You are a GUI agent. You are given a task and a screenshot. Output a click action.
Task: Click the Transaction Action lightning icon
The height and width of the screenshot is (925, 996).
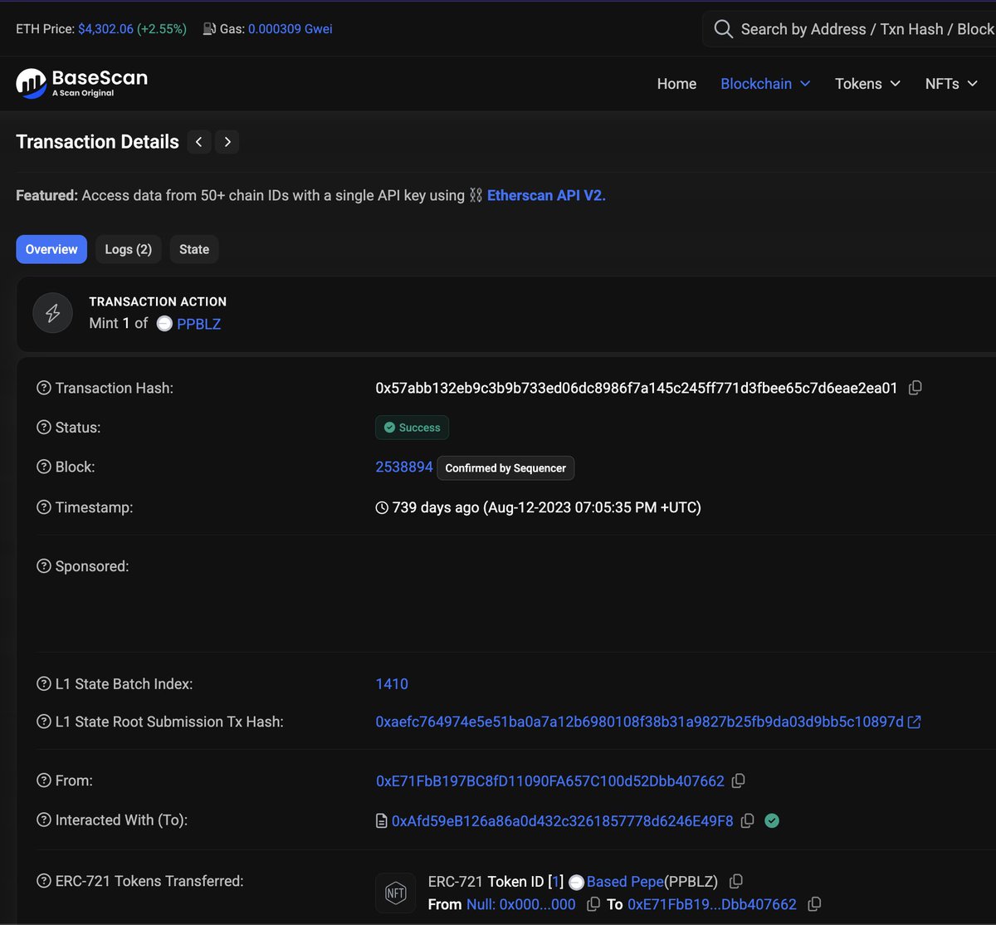pyautogui.click(x=52, y=313)
